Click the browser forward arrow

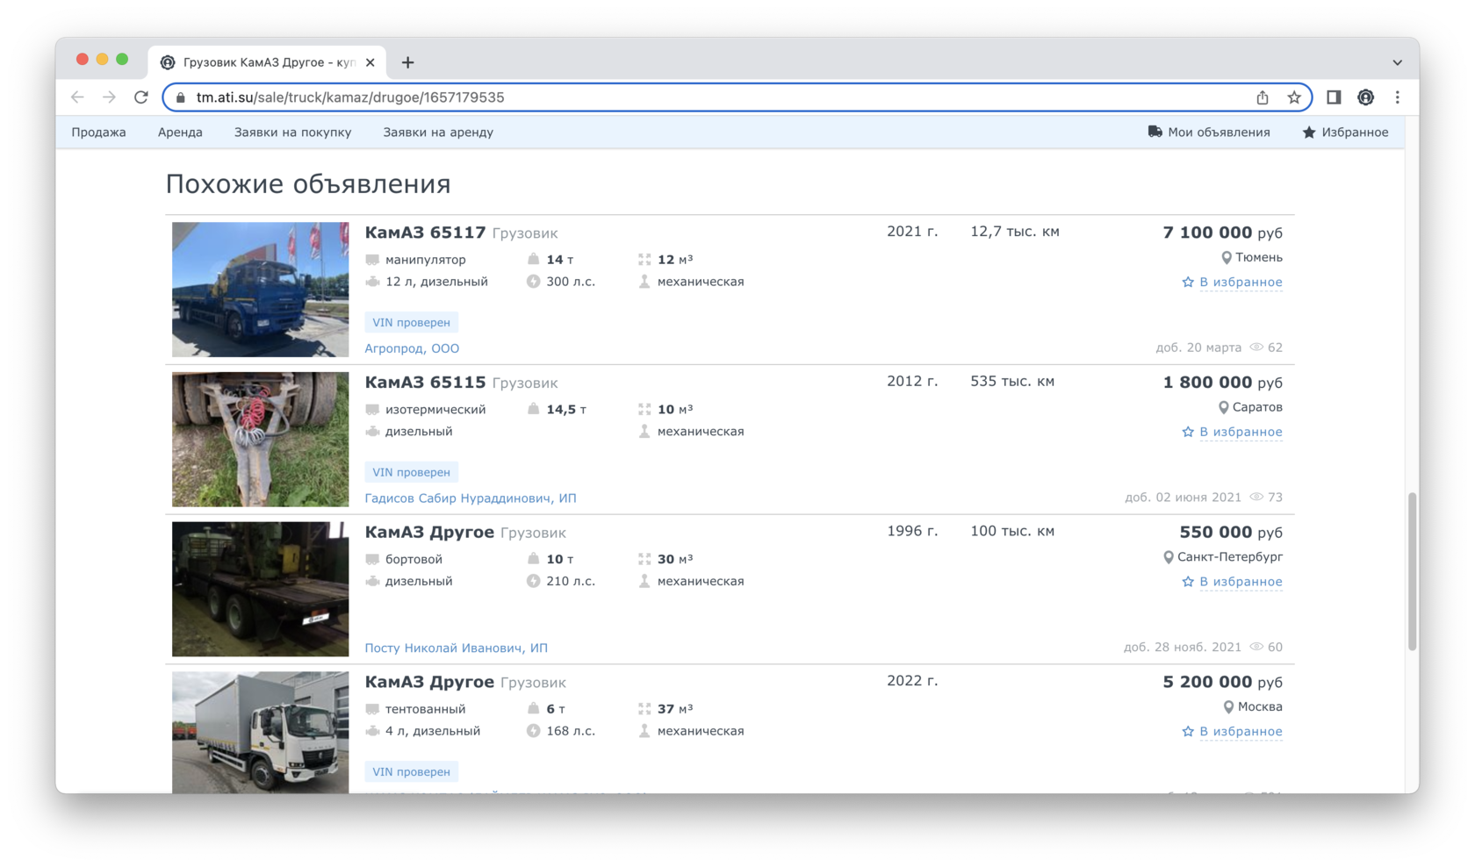point(109,97)
